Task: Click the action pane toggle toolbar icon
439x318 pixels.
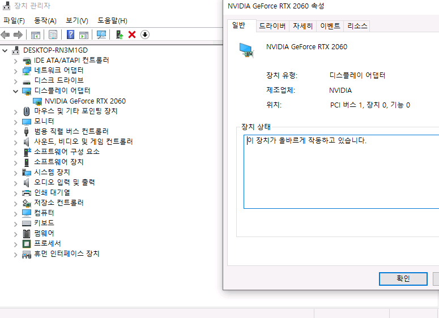Action: pos(84,35)
